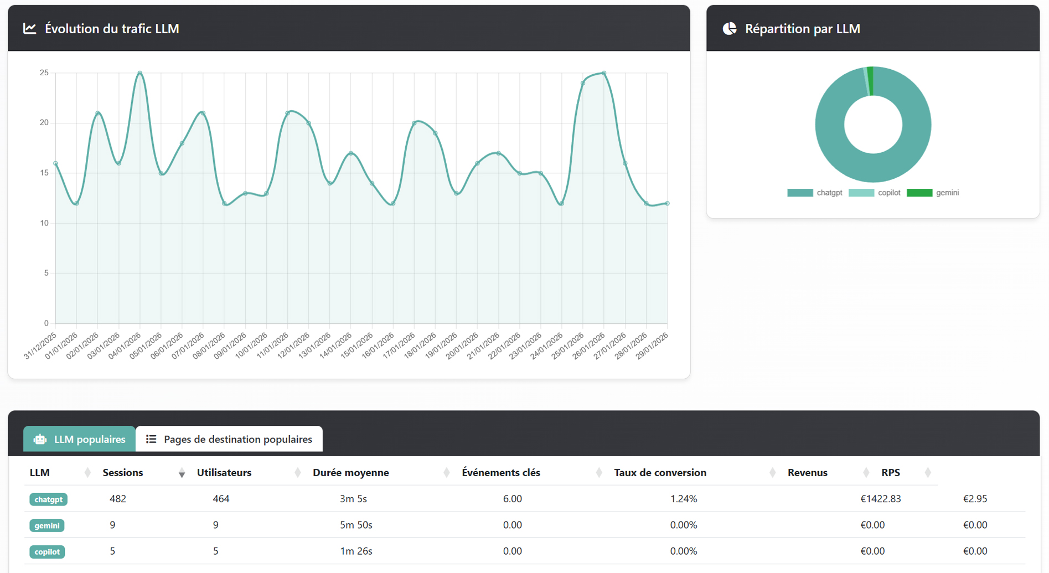Viewport: 1049px width, 573px height.
Task: Click the 04/01/2026 peak data point on the chart
Action: pos(139,73)
